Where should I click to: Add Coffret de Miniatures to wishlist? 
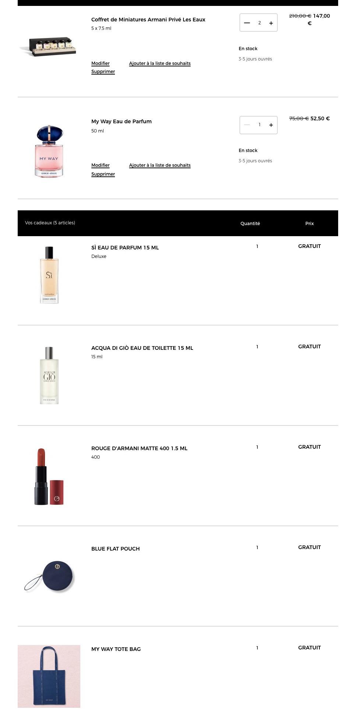tap(160, 63)
